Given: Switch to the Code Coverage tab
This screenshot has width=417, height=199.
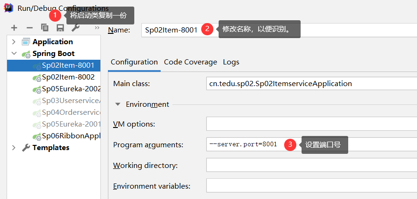Looking at the screenshot, I should click(x=190, y=62).
